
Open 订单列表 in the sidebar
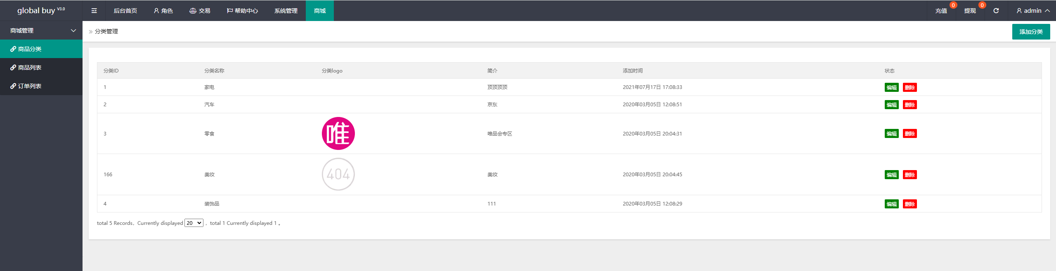(30, 86)
